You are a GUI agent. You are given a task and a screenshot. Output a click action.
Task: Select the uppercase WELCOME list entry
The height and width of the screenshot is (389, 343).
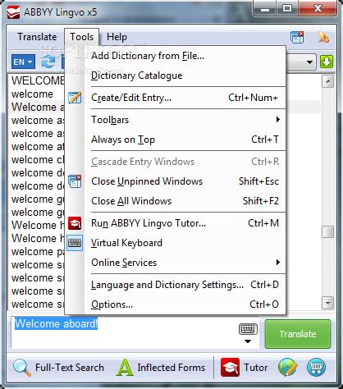coord(38,80)
